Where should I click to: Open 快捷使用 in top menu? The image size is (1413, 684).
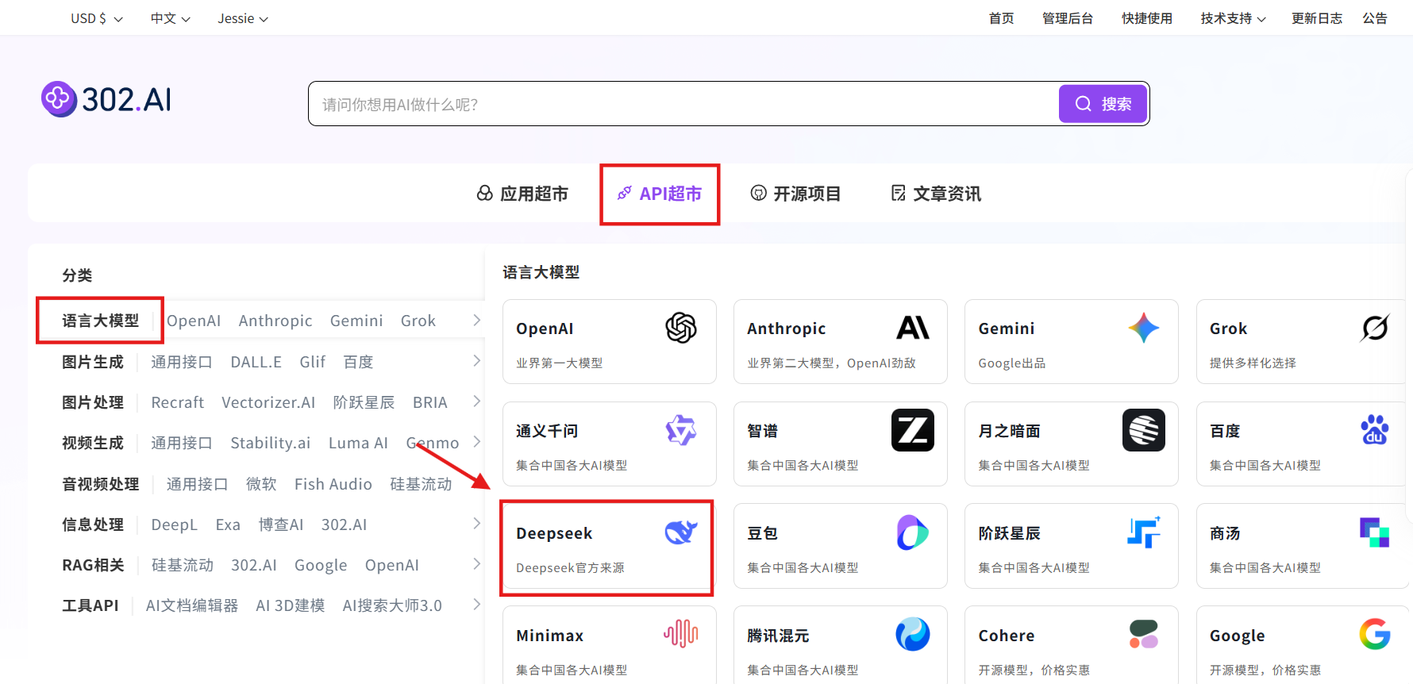pos(1146,18)
